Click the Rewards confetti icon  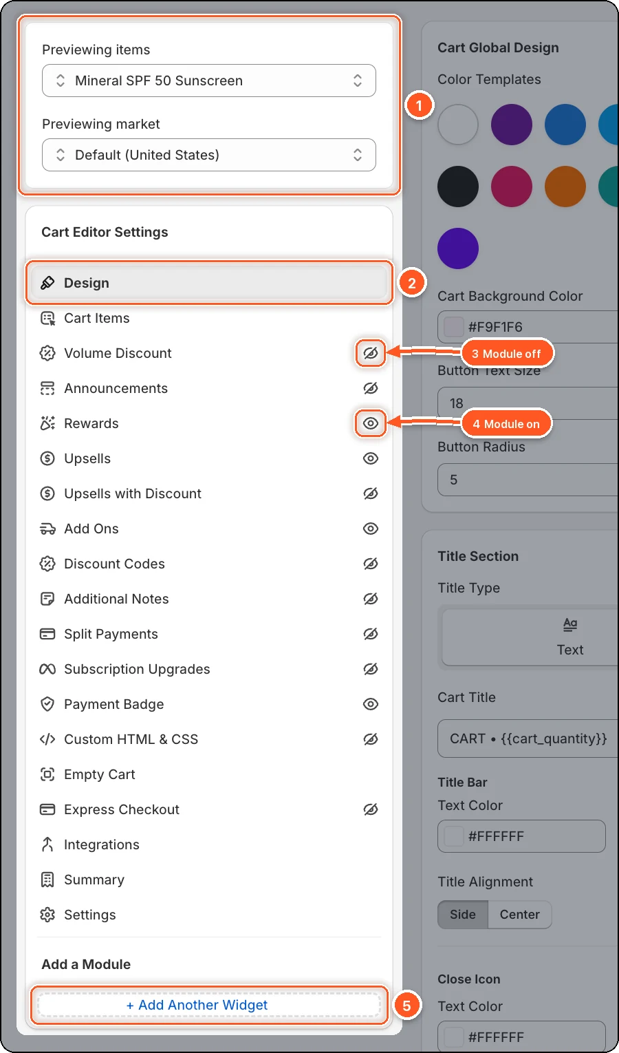point(47,423)
